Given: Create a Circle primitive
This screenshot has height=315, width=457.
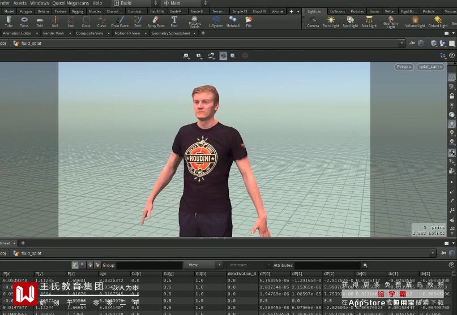Looking at the screenshot, I should tap(86, 22).
